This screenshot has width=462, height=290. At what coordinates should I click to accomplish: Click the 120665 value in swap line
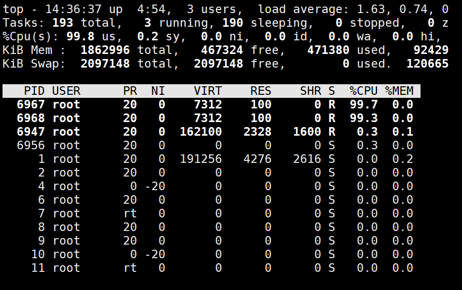point(428,64)
